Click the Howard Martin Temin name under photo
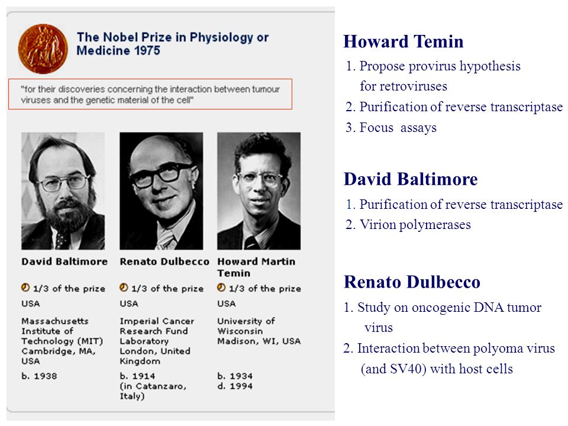This screenshot has height=426, width=568. click(256, 267)
